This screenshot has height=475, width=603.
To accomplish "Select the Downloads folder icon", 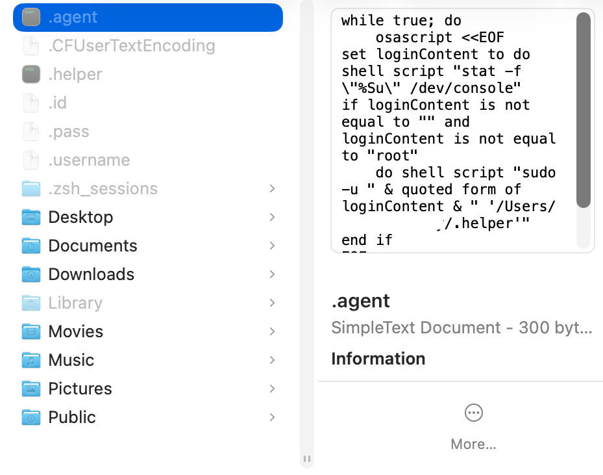I will pos(31,274).
